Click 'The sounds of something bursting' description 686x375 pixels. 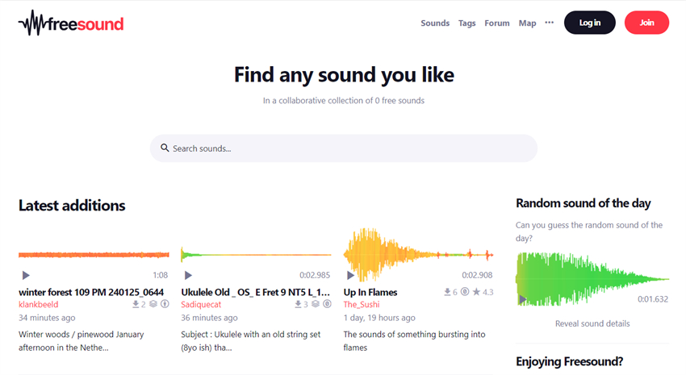[x=414, y=341]
